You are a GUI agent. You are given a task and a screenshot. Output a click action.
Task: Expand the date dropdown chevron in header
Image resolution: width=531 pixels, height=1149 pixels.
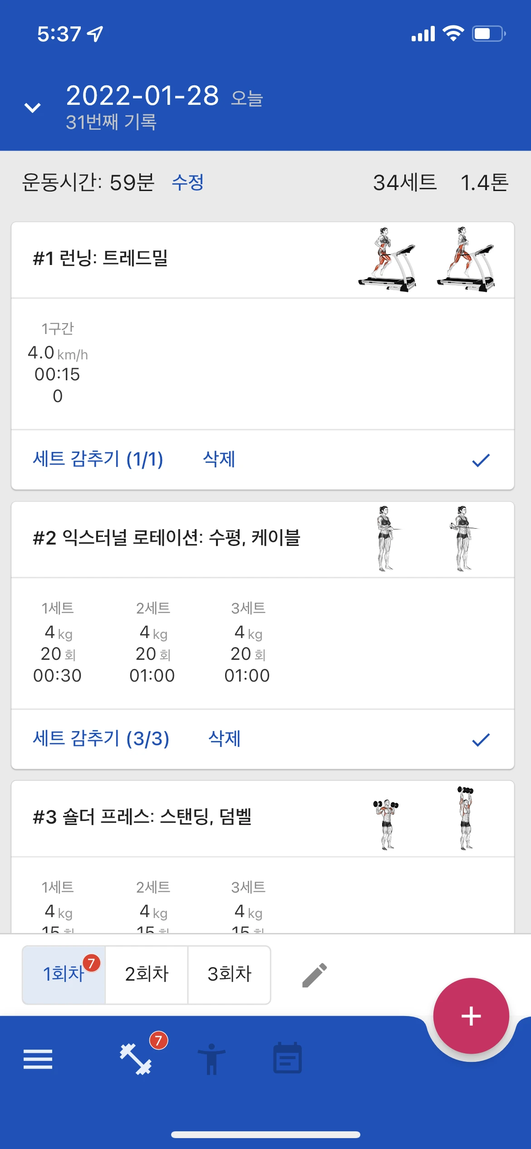pos(32,108)
